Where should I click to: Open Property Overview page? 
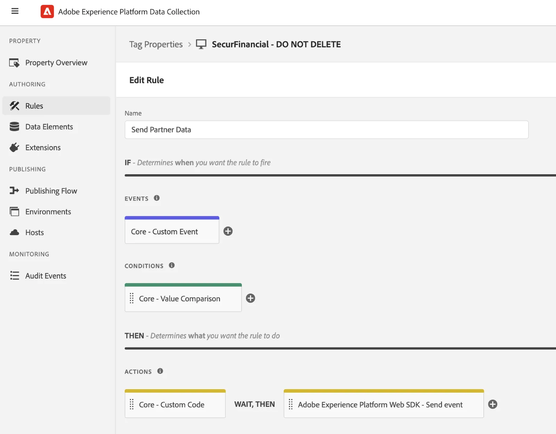[56, 63]
